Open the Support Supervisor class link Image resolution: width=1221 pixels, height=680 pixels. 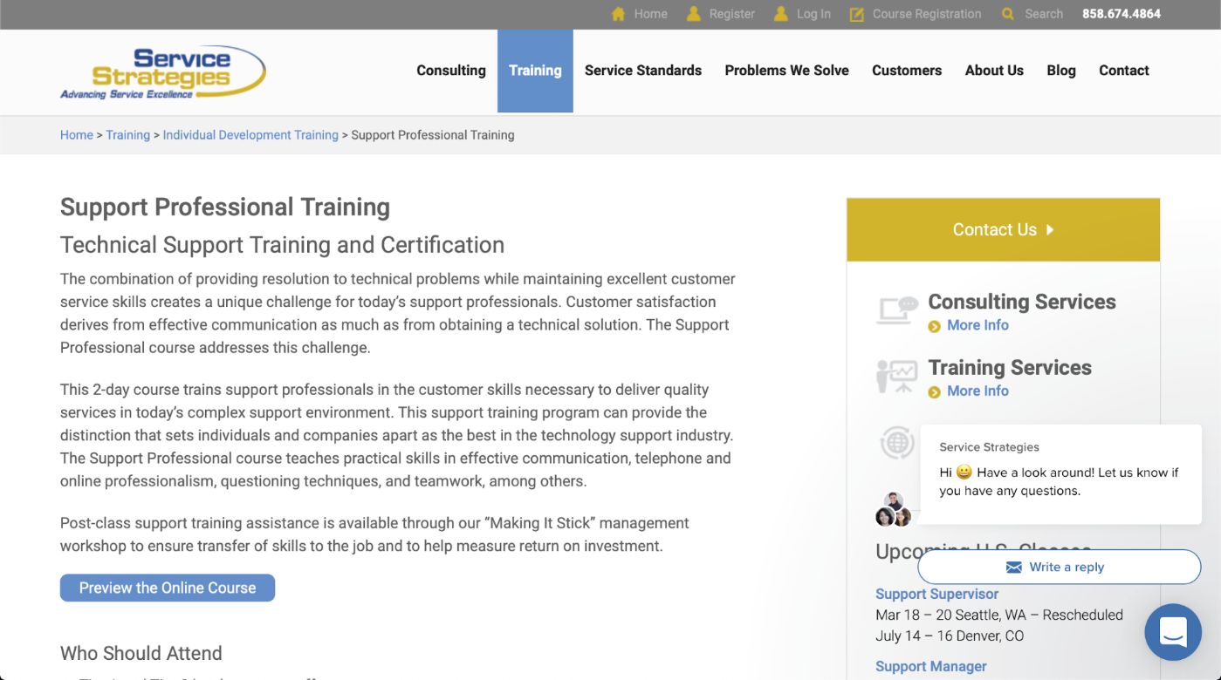pos(937,594)
